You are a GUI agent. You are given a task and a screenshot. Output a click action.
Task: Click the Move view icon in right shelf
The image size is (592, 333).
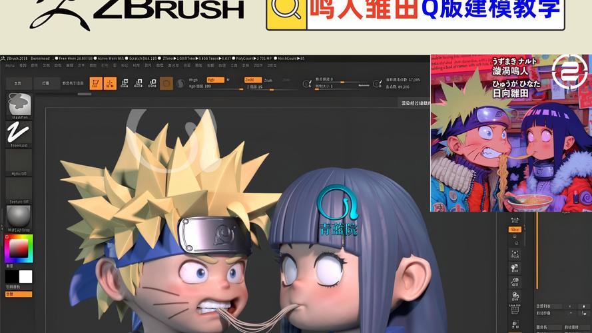click(515, 268)
